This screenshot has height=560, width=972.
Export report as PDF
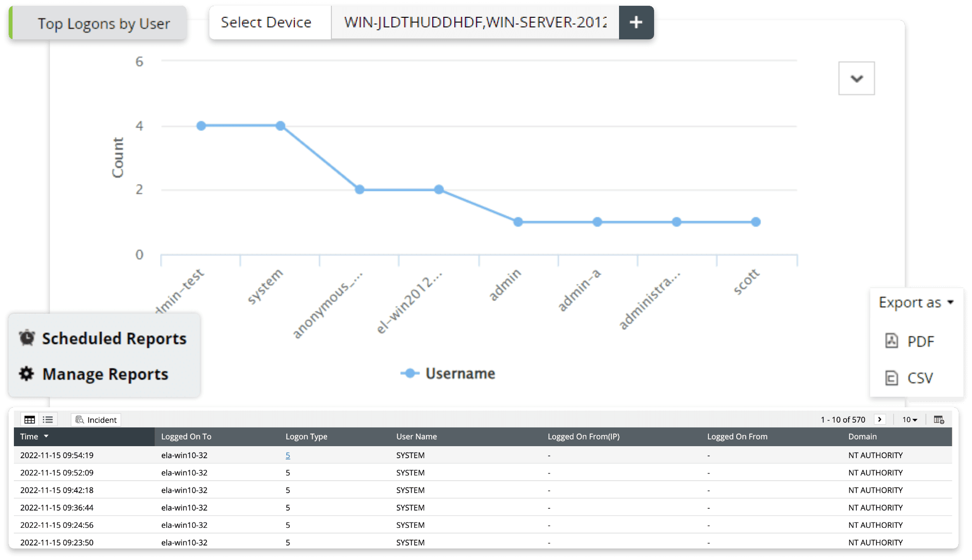click(920, 341)
